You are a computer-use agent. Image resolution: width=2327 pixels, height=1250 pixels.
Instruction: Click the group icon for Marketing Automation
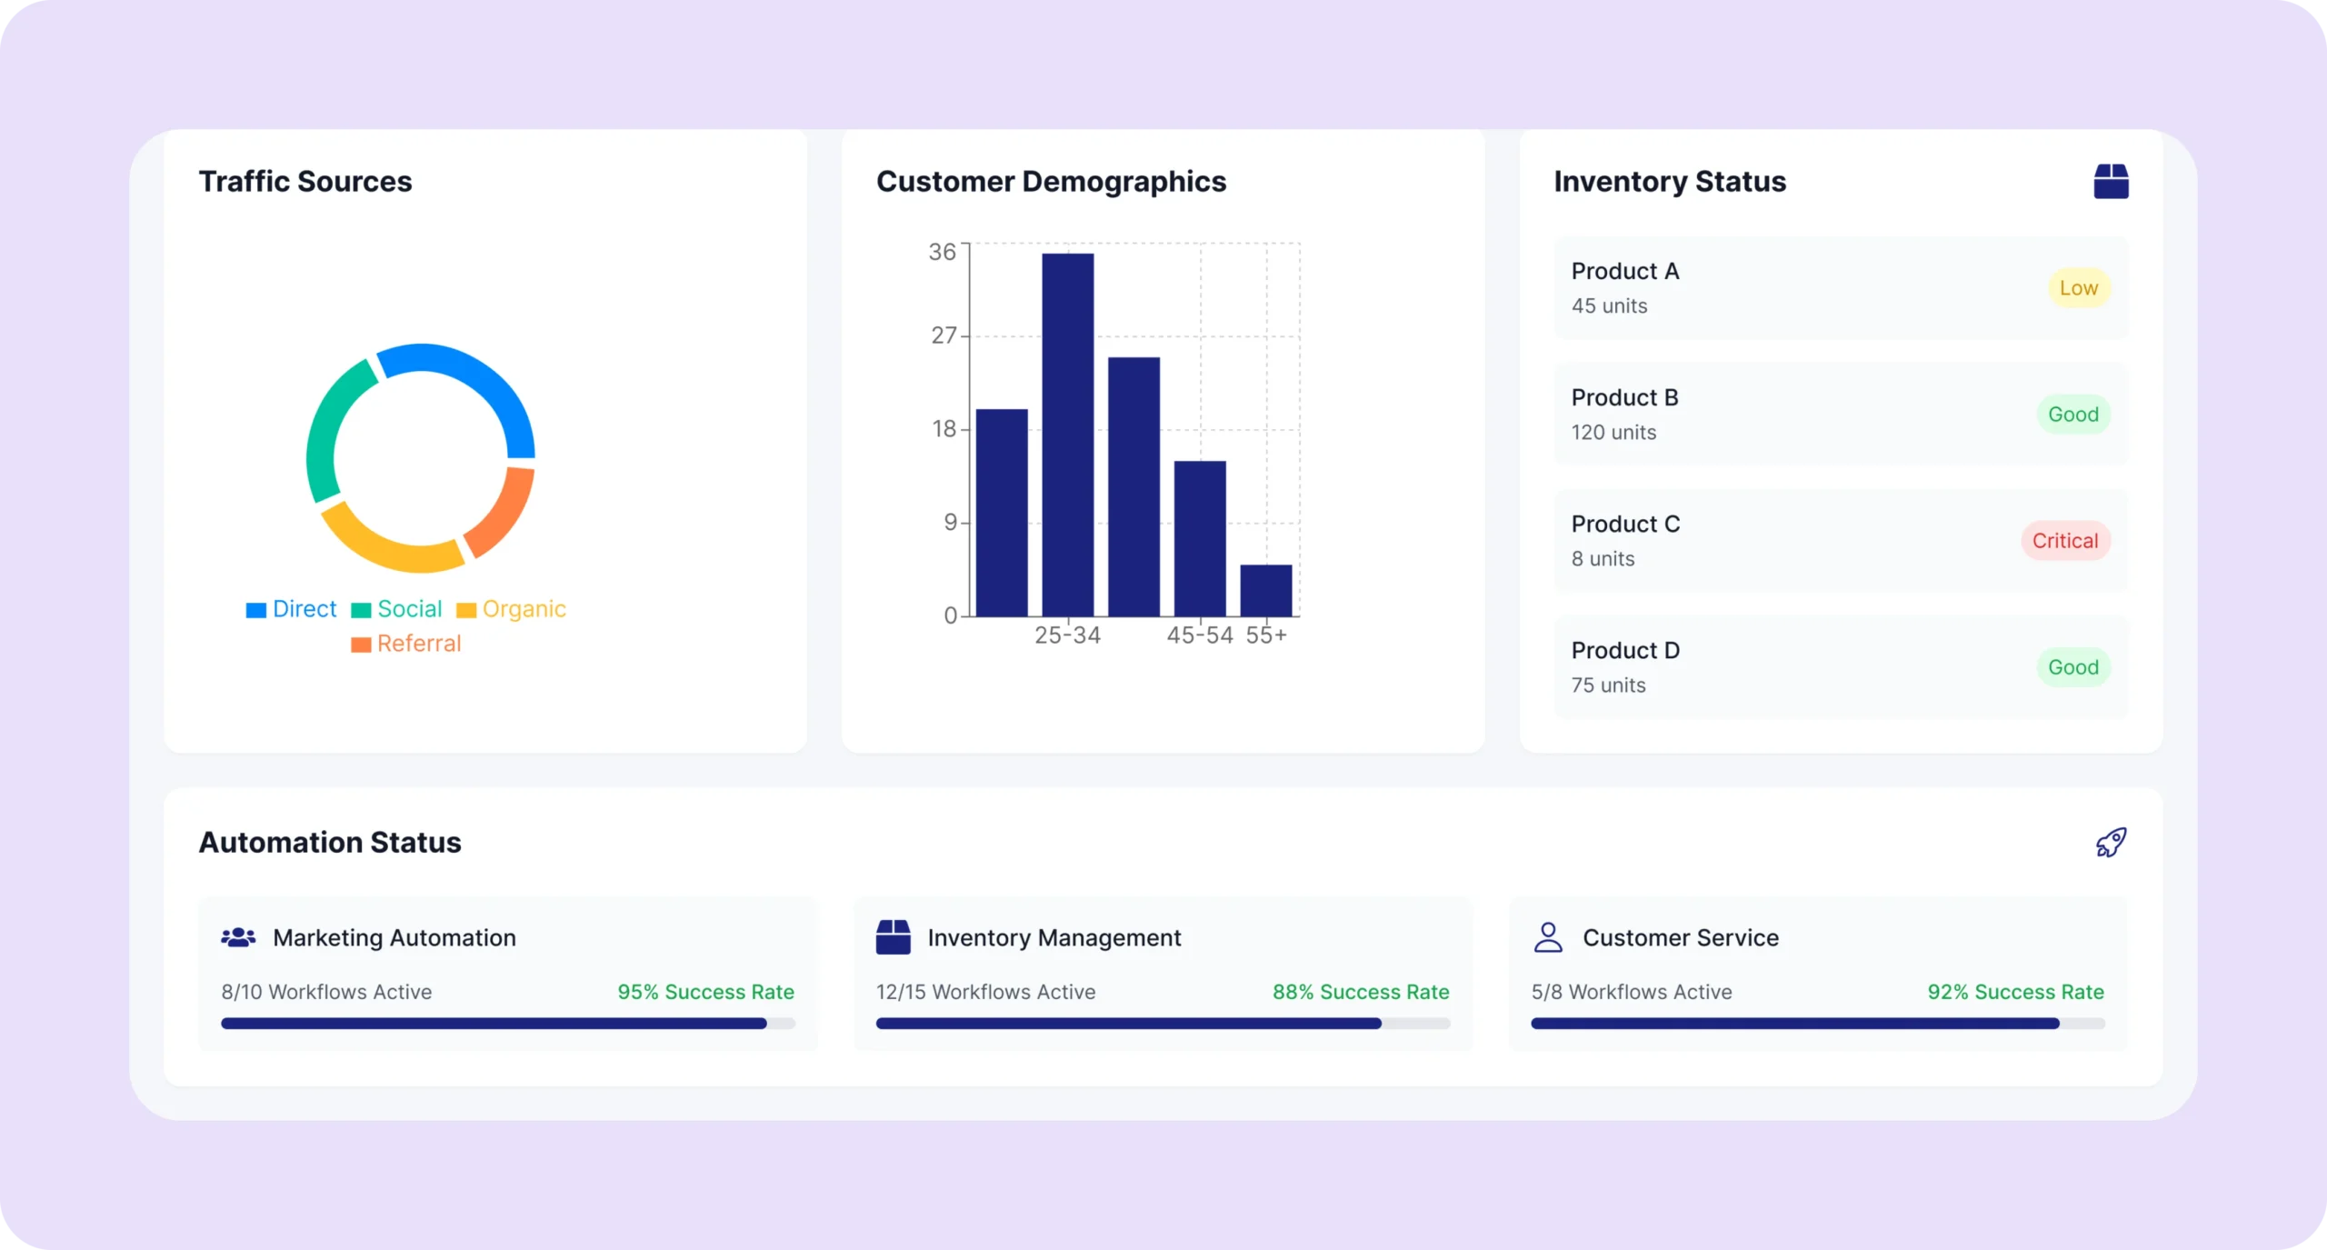tap(238, 937)
